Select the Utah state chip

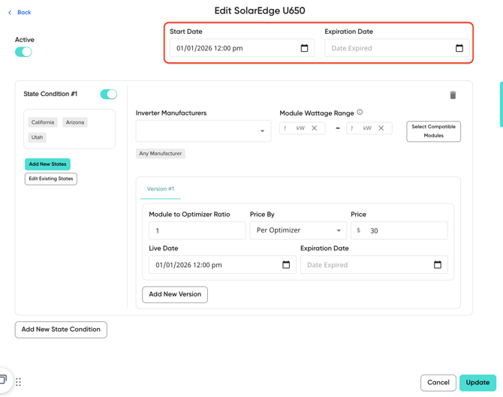point(37,137)
